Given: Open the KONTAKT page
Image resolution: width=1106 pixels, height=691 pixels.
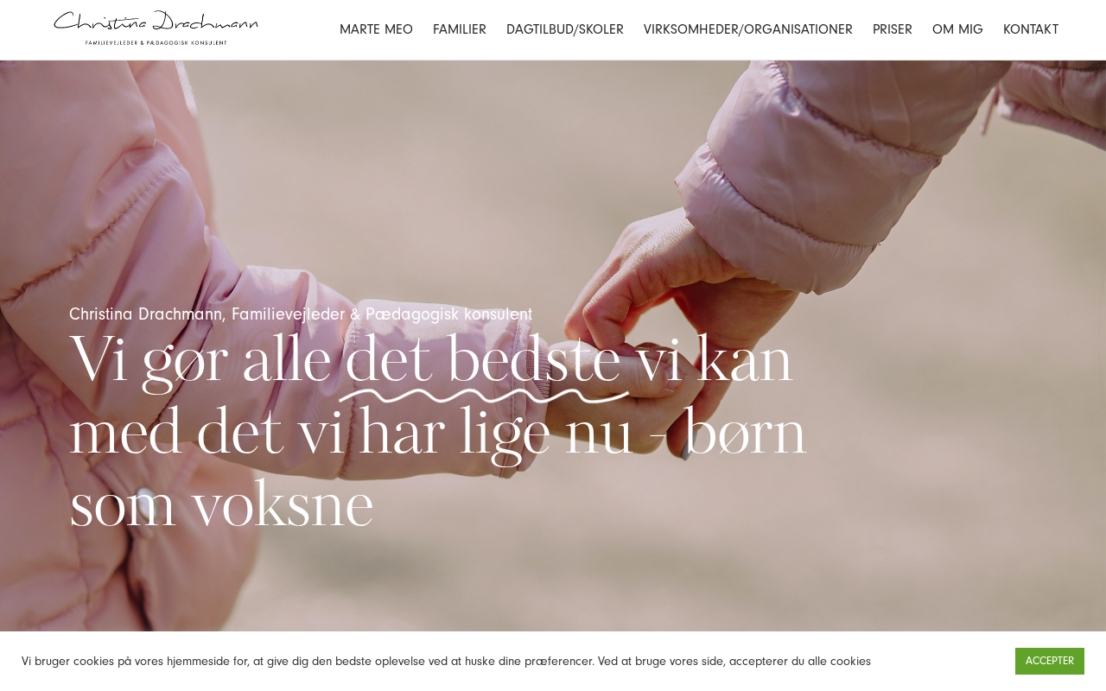Looking at the screenshot, I should [1031, 29].
